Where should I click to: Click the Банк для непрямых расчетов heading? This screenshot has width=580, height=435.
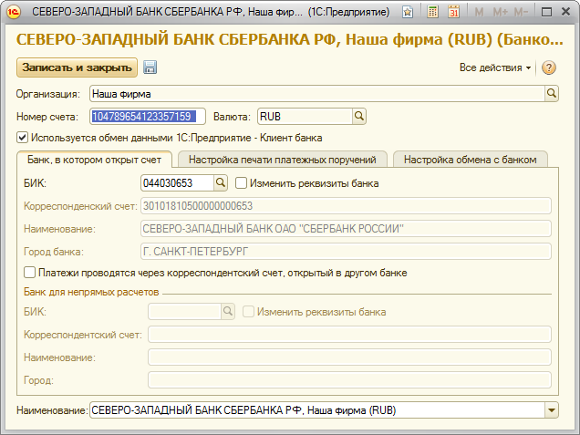(91, 292)
